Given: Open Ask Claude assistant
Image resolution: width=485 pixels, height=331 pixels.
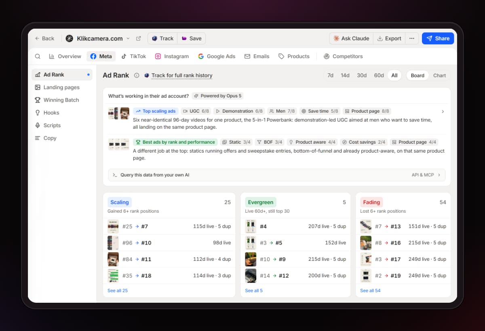Looking at the screenshot, I should click(351, 38).
